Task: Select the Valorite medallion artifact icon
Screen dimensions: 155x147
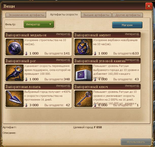Action: click(15, 47)
